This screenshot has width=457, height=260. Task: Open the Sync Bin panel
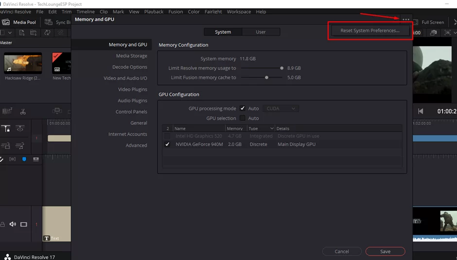coord(58,22)
